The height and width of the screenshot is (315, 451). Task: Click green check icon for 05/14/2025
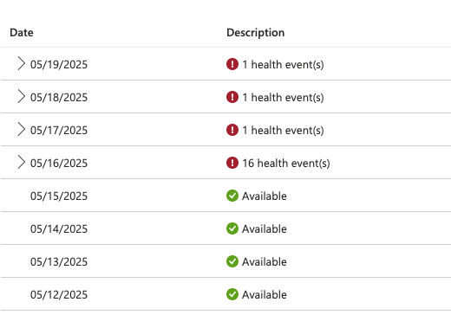232,228
